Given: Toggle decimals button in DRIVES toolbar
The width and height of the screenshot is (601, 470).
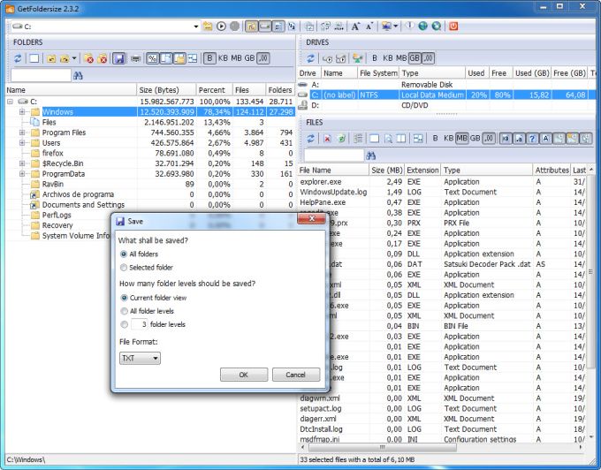Looking at the screenshot, I should click(428, 58).
